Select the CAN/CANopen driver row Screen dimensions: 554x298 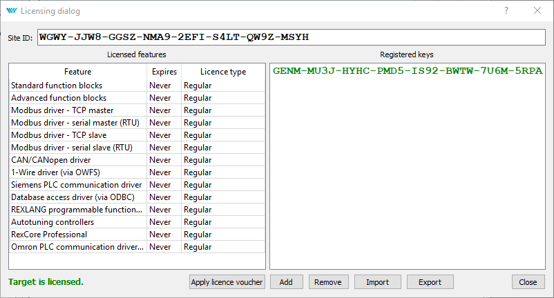point(137,160)
